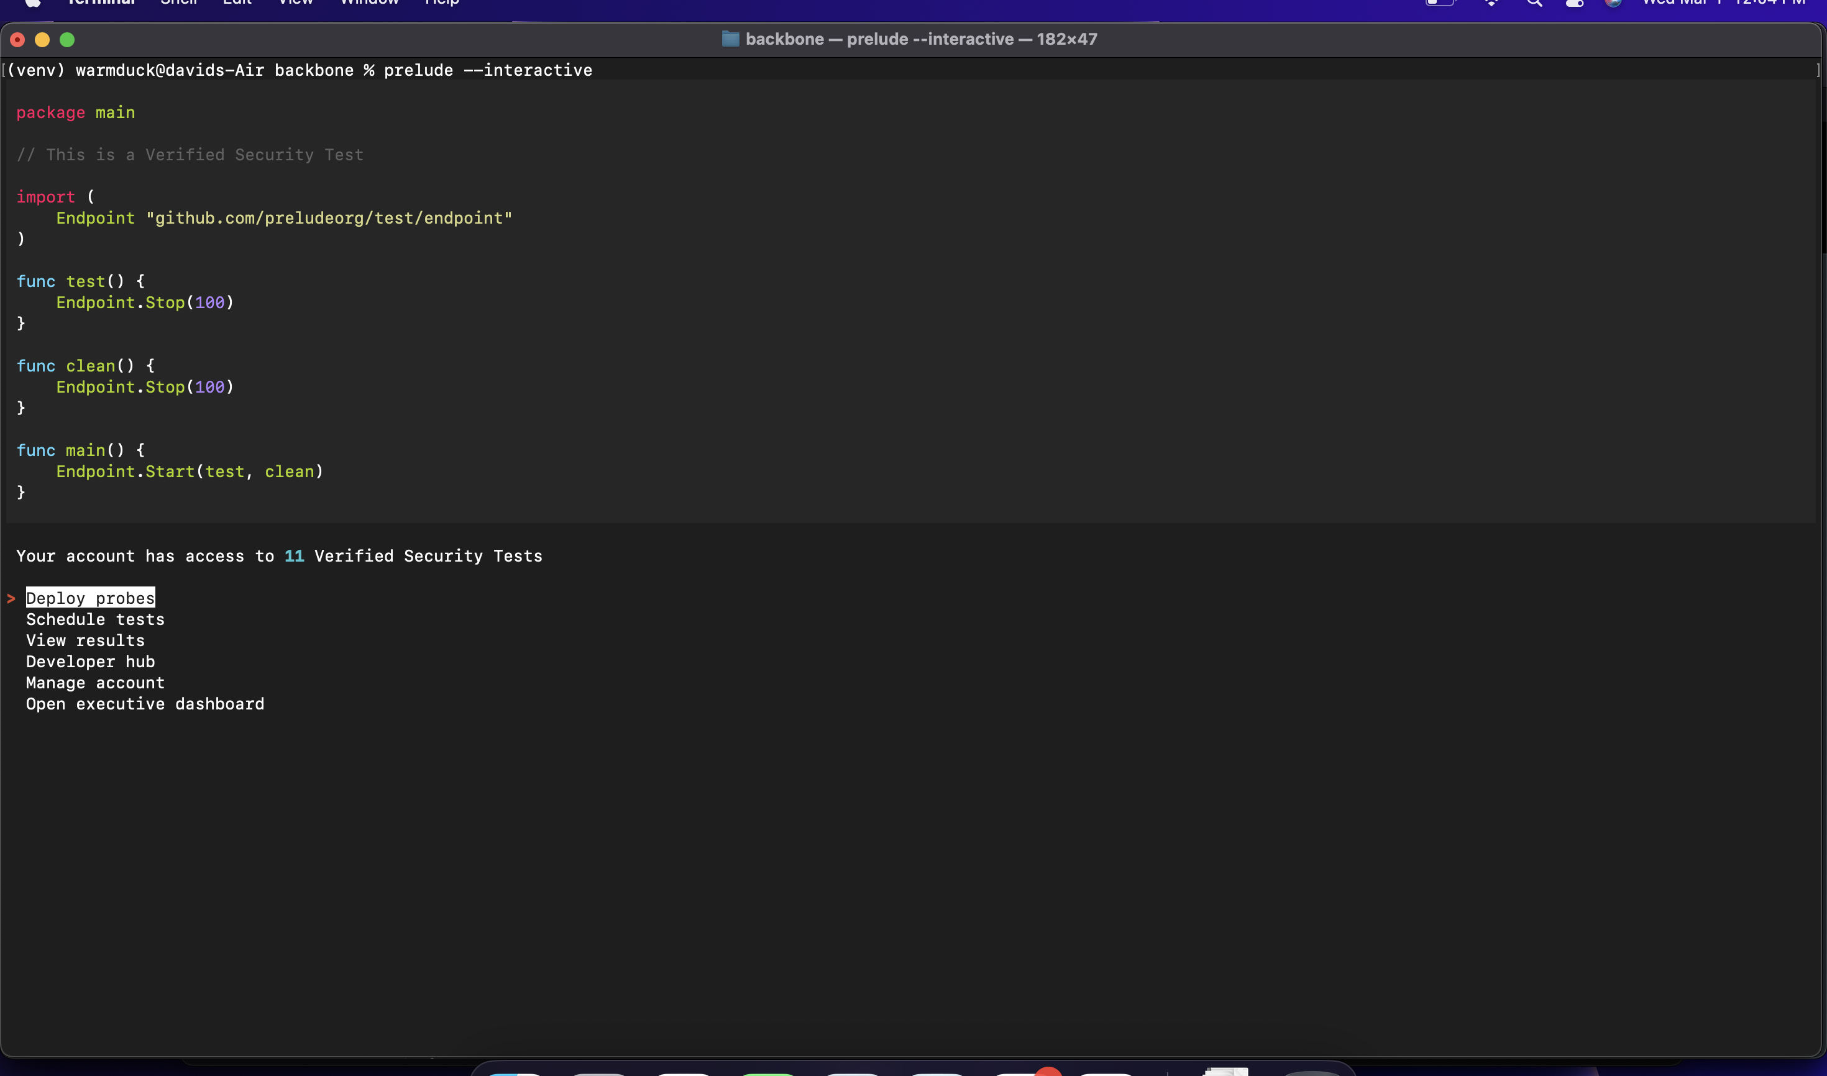The image size is (1827, 1076).
Task: Select View results option
Action: point(85,641)
